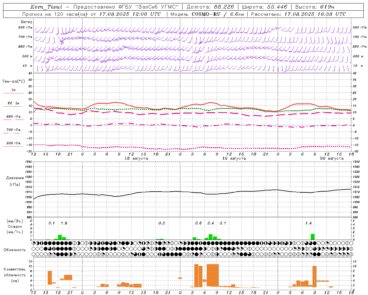368x295 pixels.
Task: Click the 1.8 precipitation total value
Action: pyautogui.click(x=64, y=223)
